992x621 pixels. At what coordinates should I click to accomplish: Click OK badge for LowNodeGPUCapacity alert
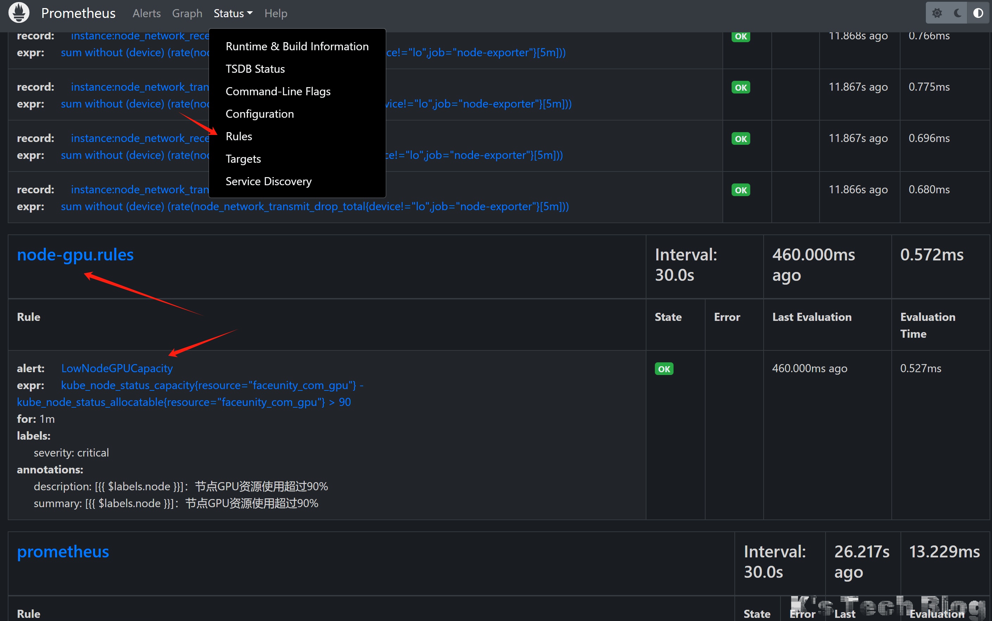pos(664,369)
